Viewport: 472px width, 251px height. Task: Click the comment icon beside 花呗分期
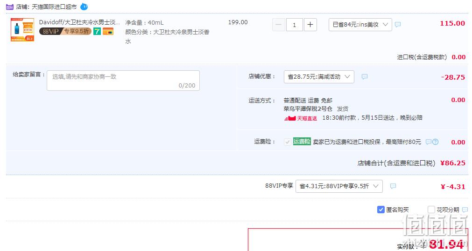(465, 210)
